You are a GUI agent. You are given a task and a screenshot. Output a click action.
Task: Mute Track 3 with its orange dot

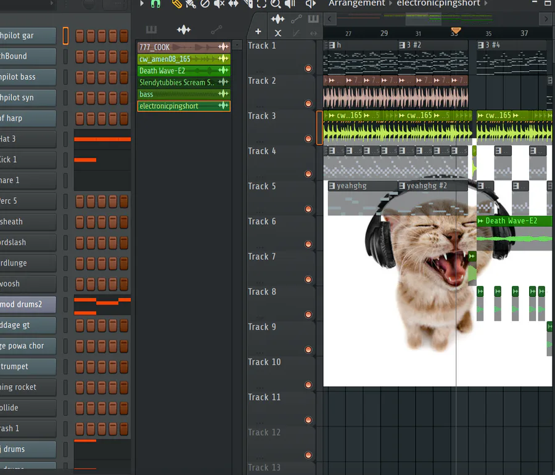coord(308,139)
